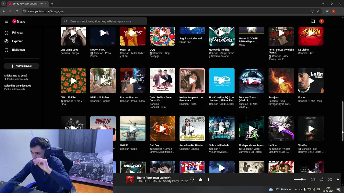Show hidden system tray icons
The image size is (344, 193).
pyautogui.click(x=296, y=190)
